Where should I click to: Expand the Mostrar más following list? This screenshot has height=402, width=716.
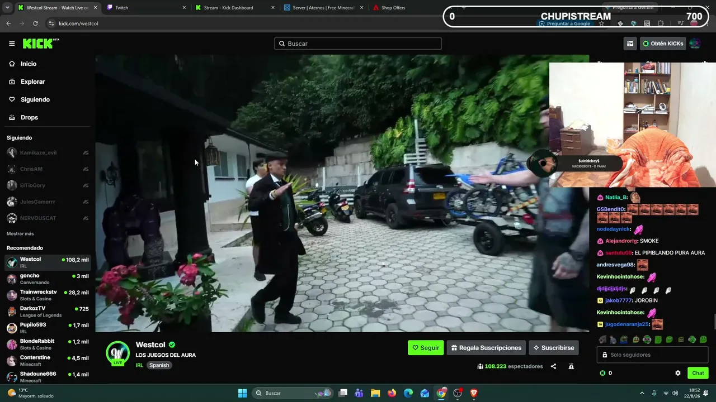tap(20, 233)
